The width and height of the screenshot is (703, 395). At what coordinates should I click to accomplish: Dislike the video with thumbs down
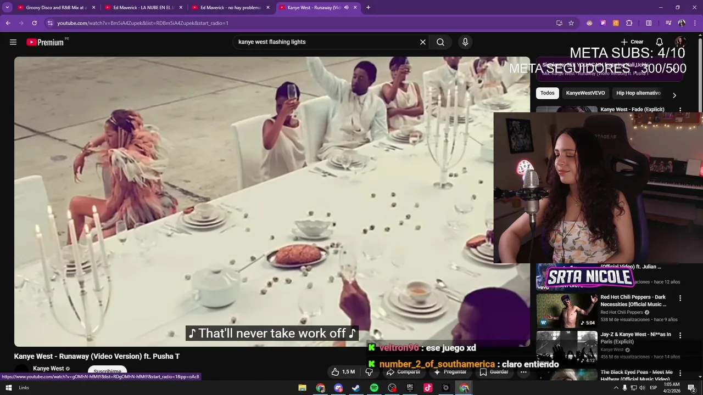tap(369, 372)
